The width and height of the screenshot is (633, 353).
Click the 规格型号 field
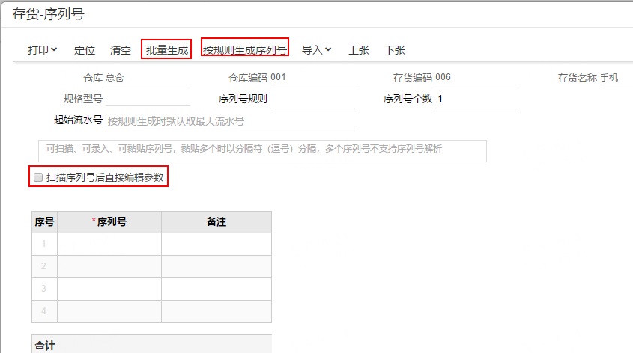click(x=148, y=99)
